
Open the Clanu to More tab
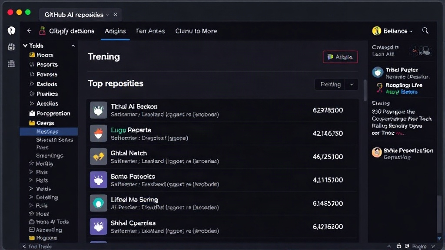(196, 31)
